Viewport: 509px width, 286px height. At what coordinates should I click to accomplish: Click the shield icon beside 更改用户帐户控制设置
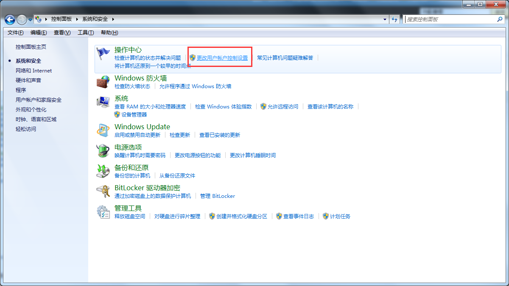(193, 58)
